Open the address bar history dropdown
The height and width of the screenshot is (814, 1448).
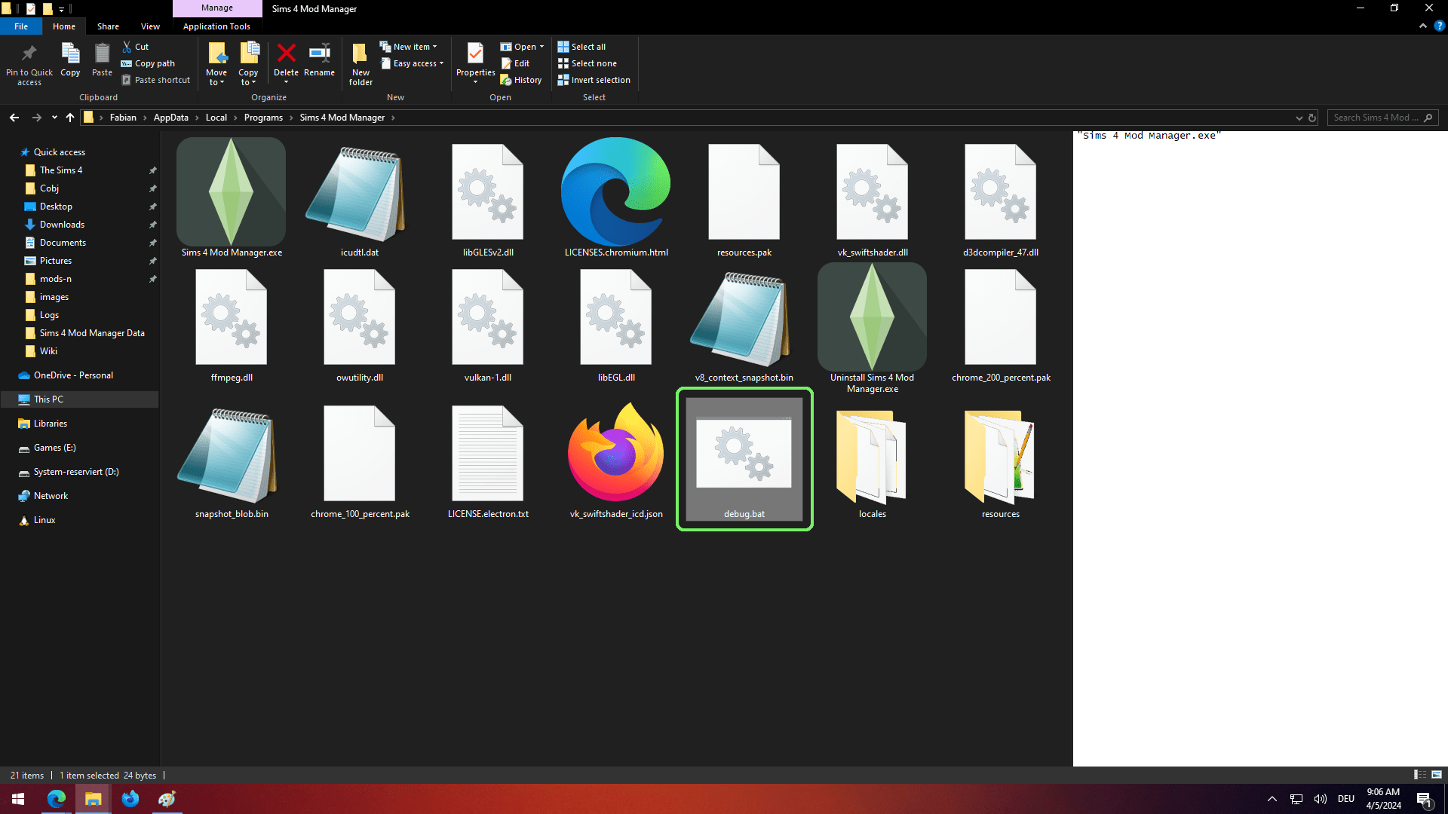1299,118
